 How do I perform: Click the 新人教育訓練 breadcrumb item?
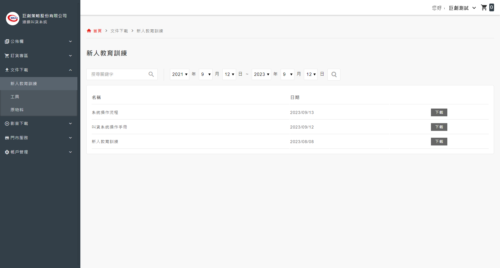(x=150, y=31)
